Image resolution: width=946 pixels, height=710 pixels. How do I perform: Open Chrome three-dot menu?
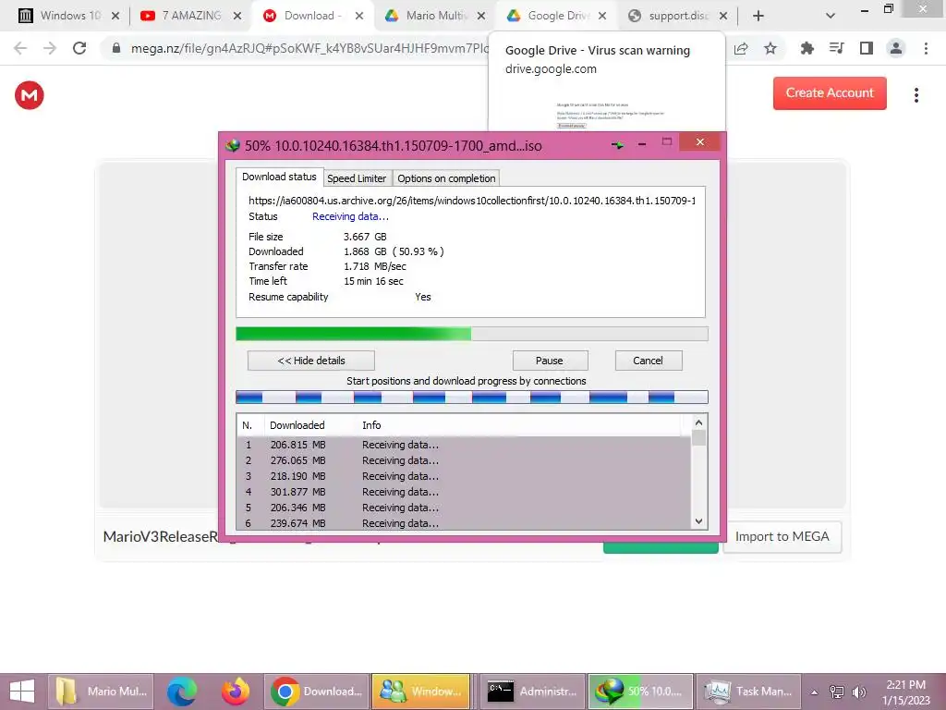926,48
